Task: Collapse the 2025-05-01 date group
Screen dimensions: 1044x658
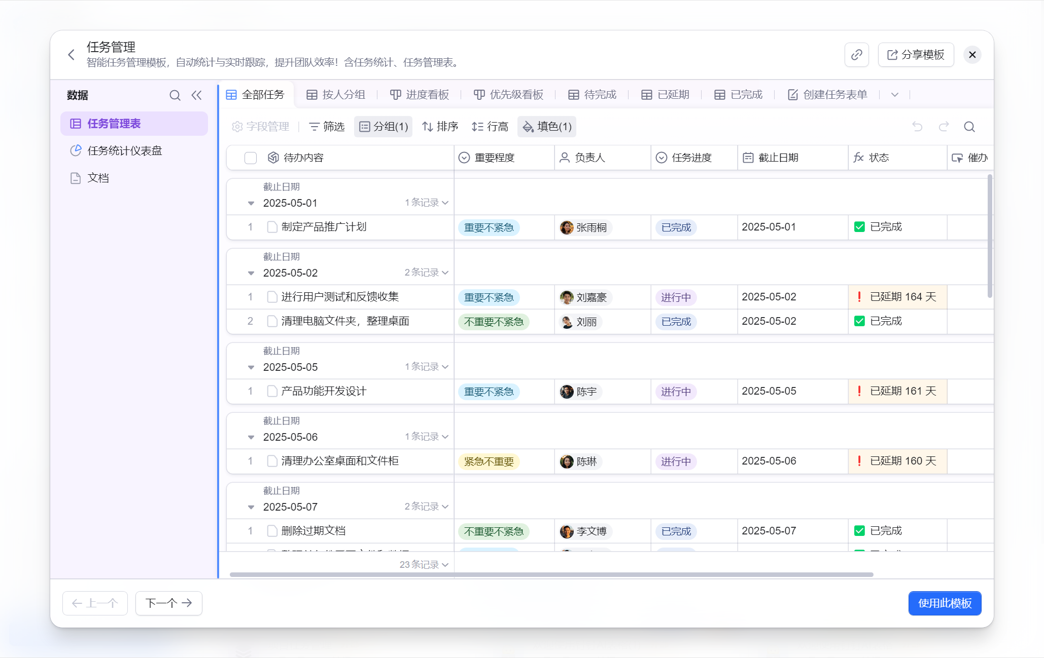Action: coord(251,203)
